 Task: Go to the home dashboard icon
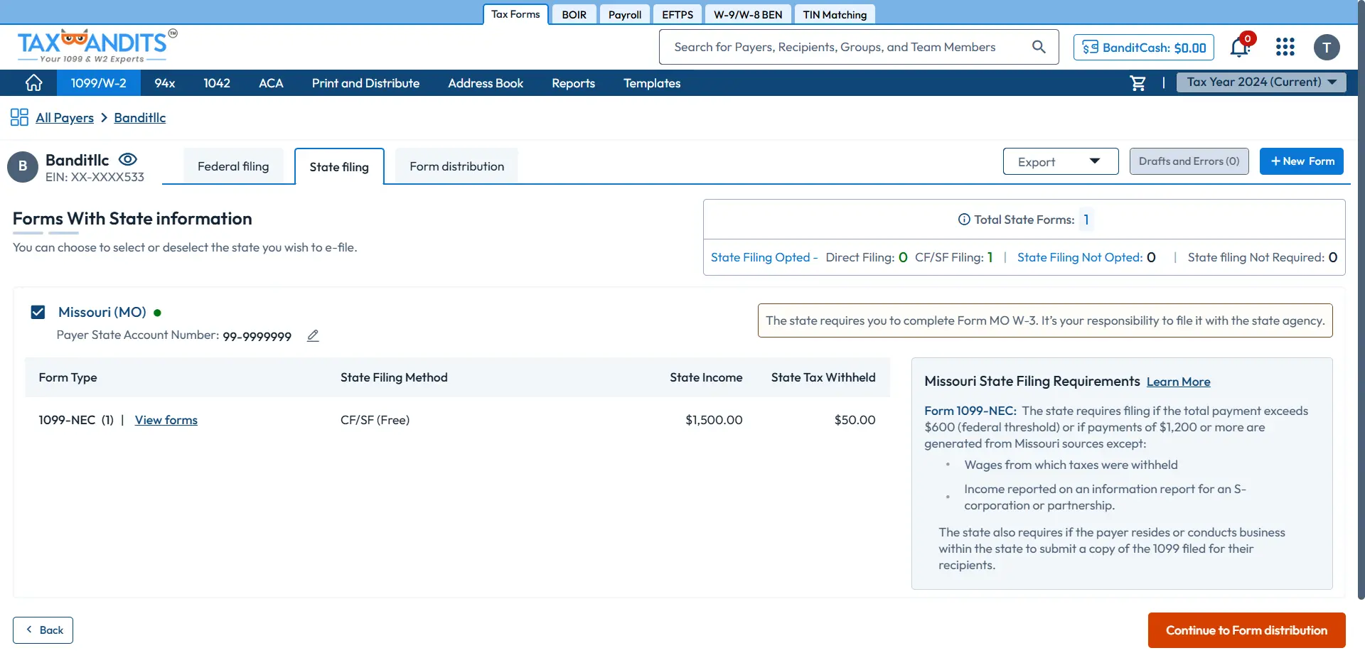point(33,83)
